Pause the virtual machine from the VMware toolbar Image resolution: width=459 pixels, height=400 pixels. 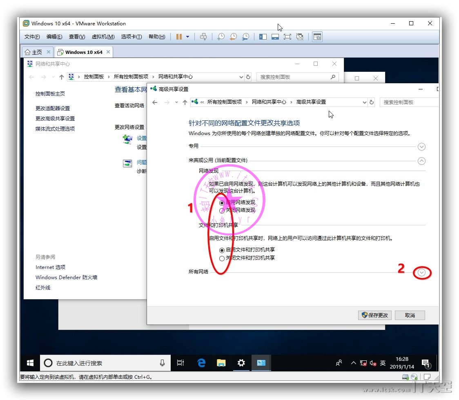pyautogui.click(x=179, y=37)
